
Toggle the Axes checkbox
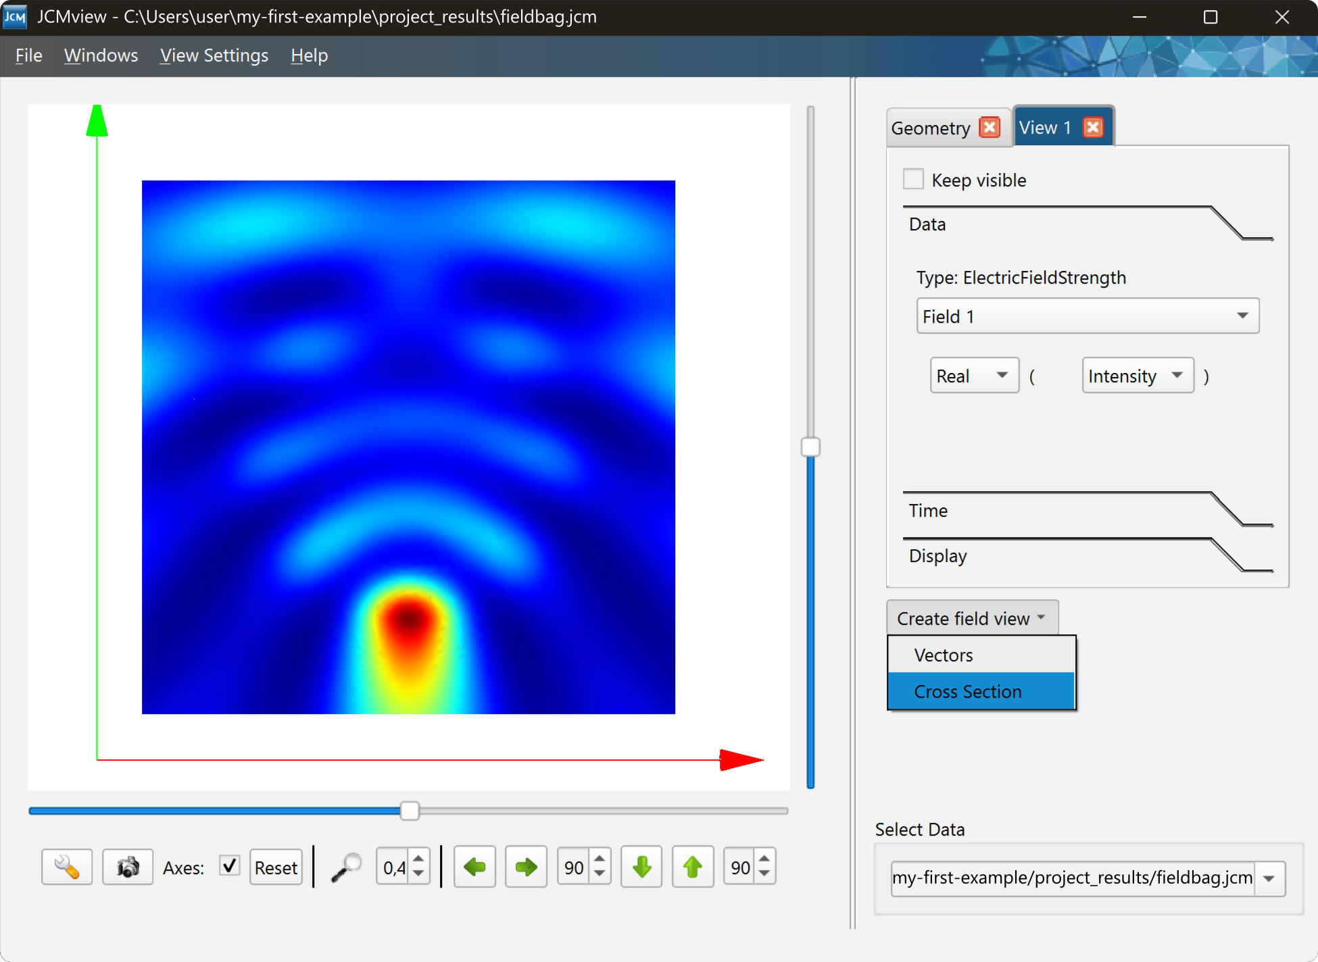[230, 865]
